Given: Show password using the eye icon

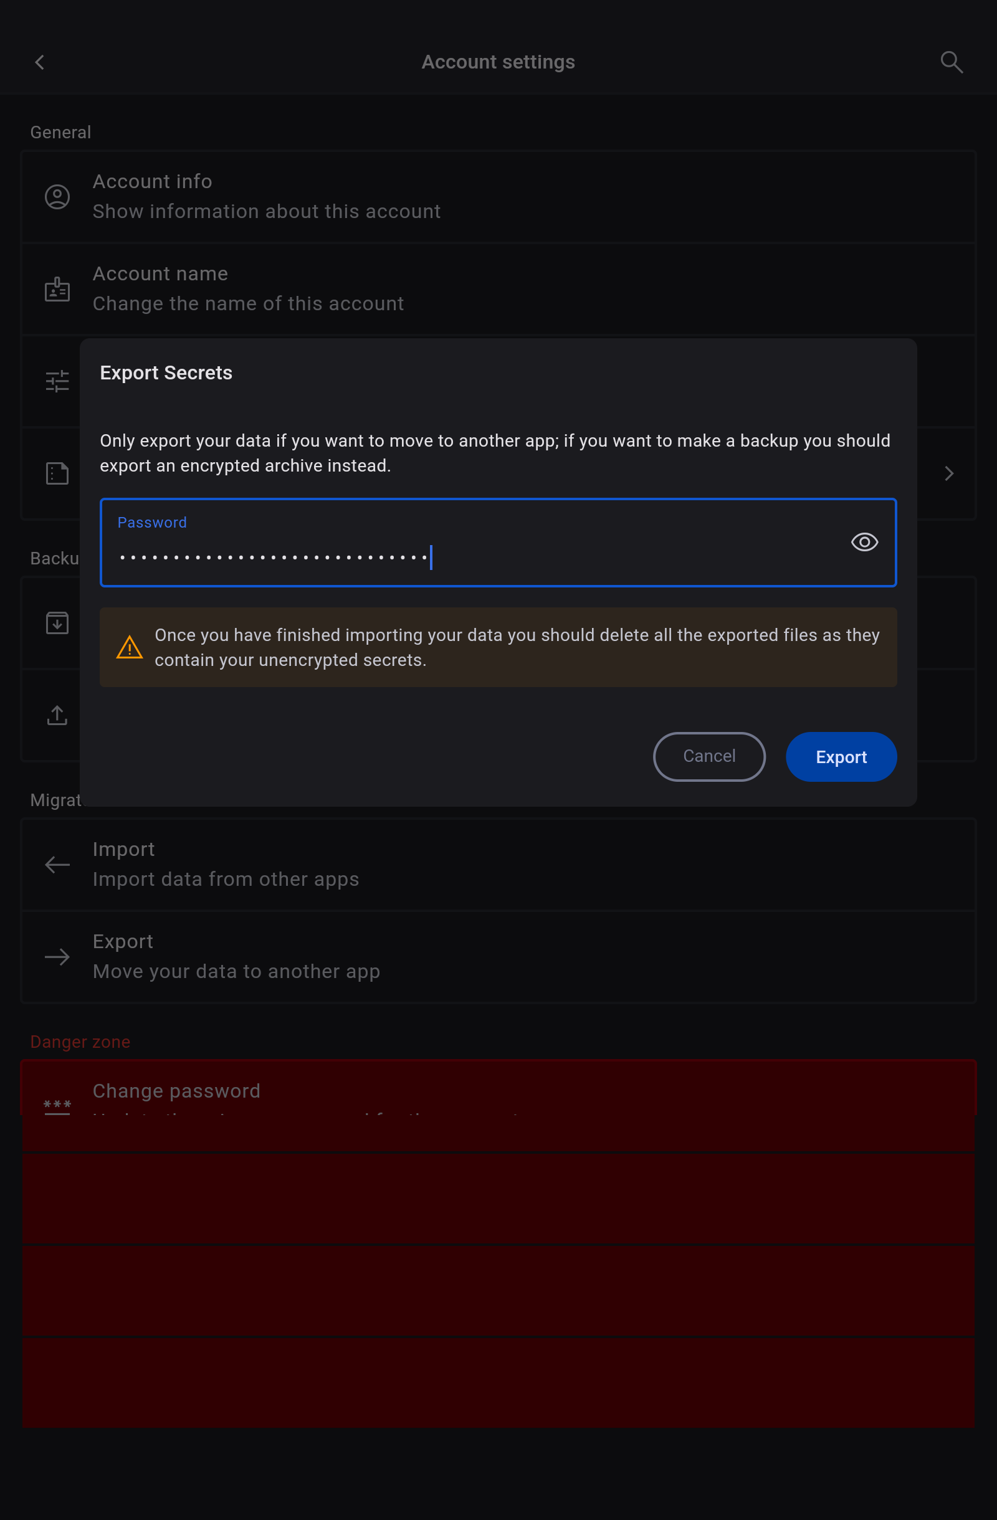Looking at the screenshot, I should (x=864, y=542).
